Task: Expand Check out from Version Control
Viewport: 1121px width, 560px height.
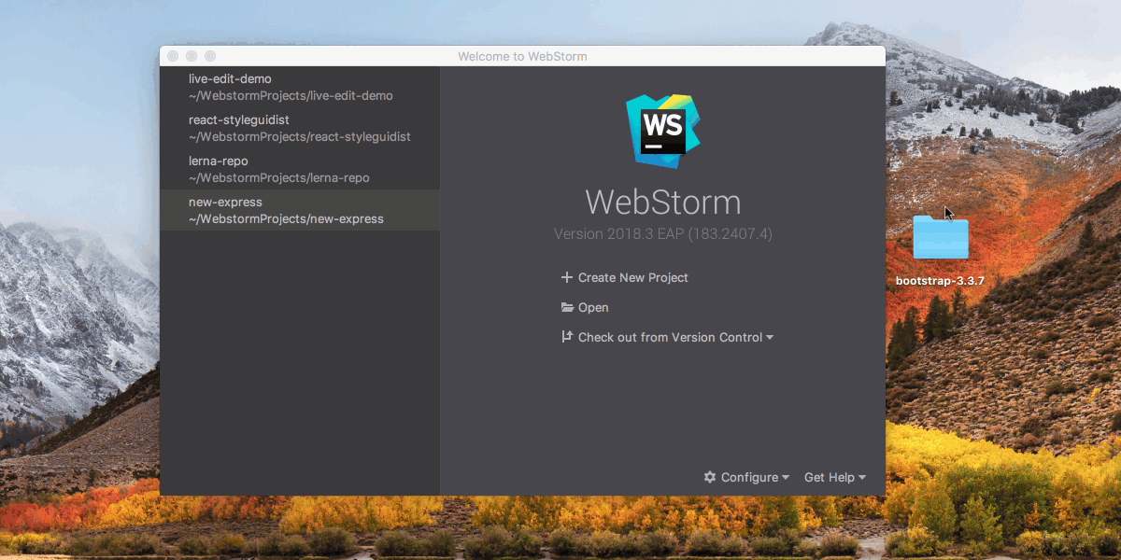Action: 667,337
